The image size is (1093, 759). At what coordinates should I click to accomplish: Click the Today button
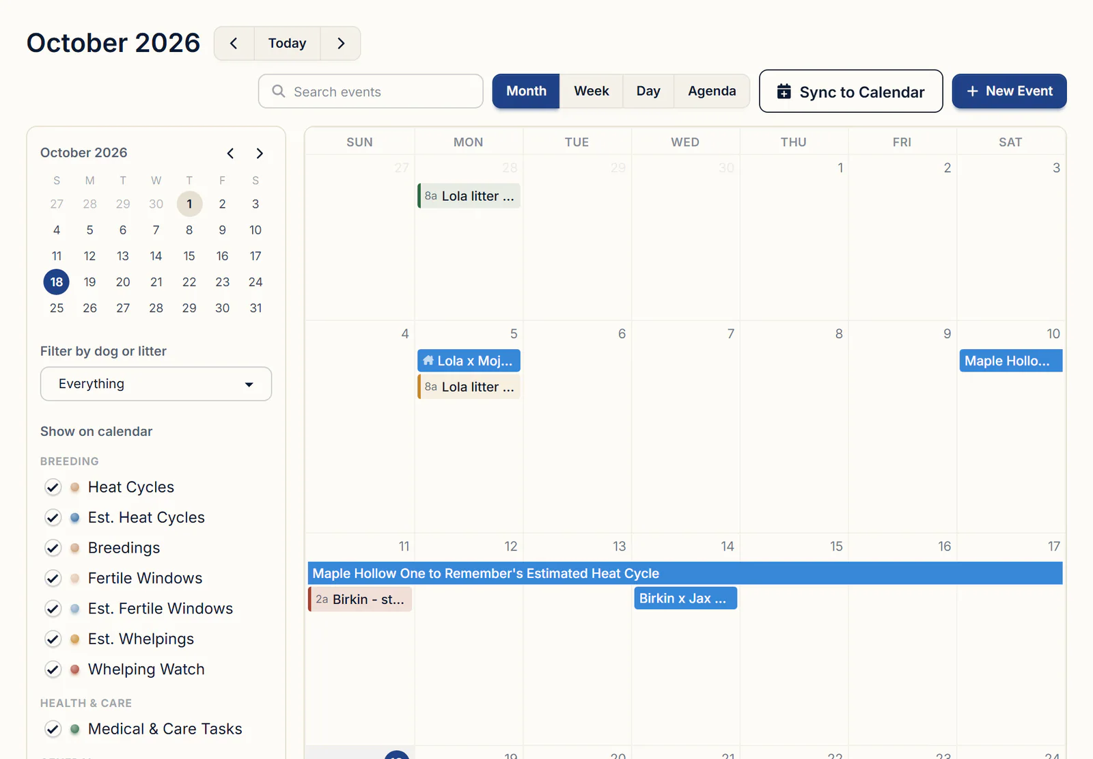point(288,43)
